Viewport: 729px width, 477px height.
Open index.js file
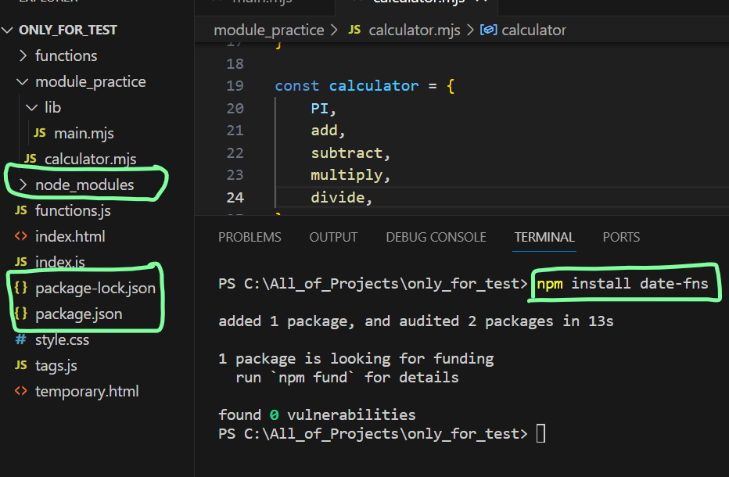tap(60, 262)
